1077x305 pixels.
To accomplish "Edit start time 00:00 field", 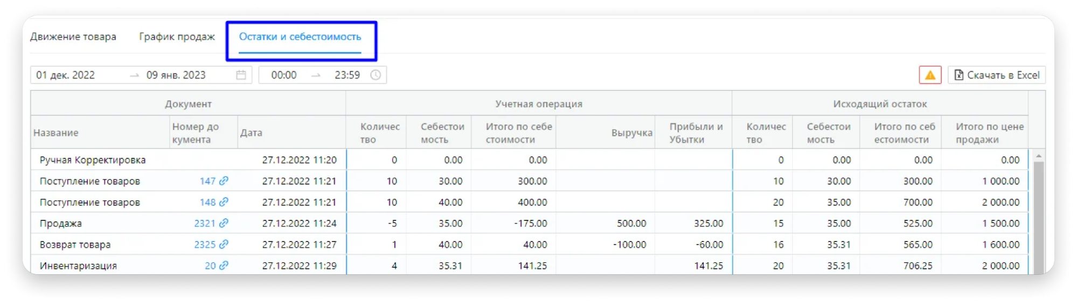I will pos(284,75).
